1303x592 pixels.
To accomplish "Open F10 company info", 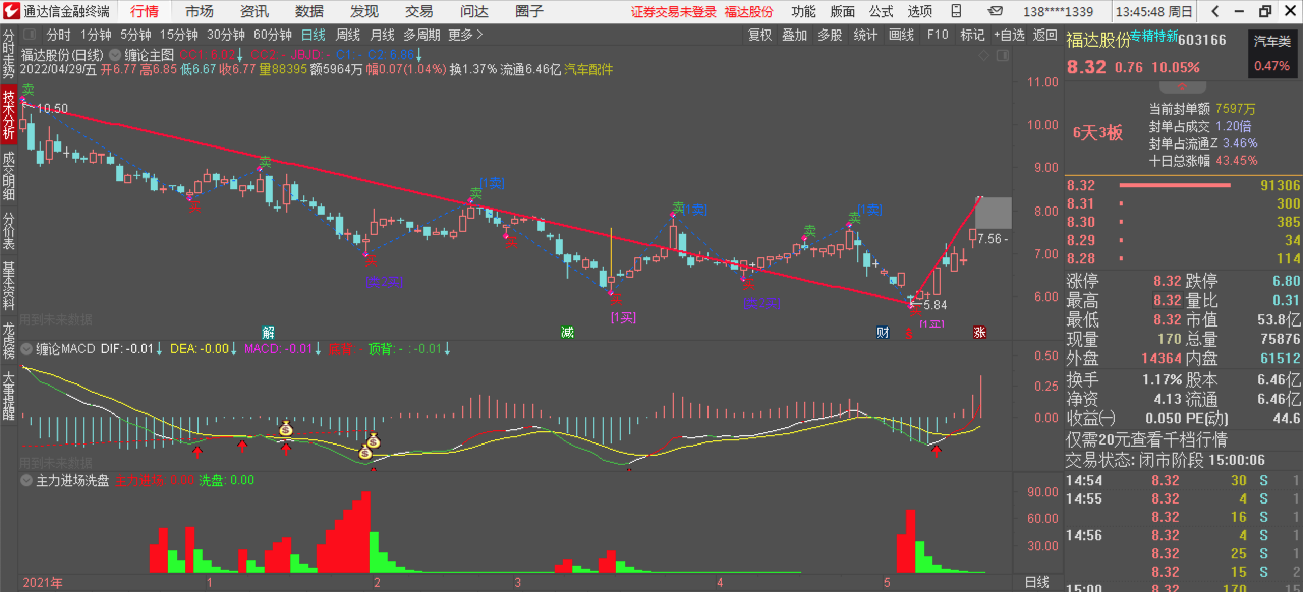I will 938,35.
